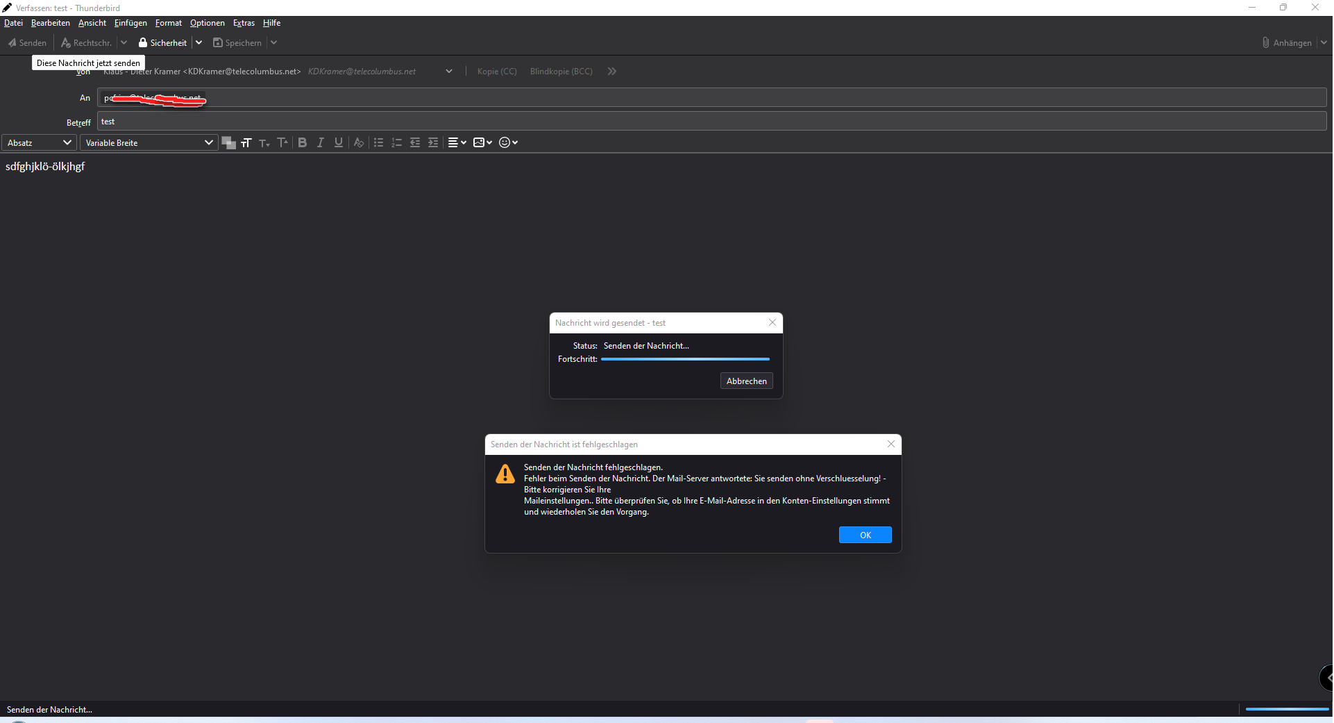Click the Senden toolbar button
This screenshot has height=723, width=1334.
28,43
